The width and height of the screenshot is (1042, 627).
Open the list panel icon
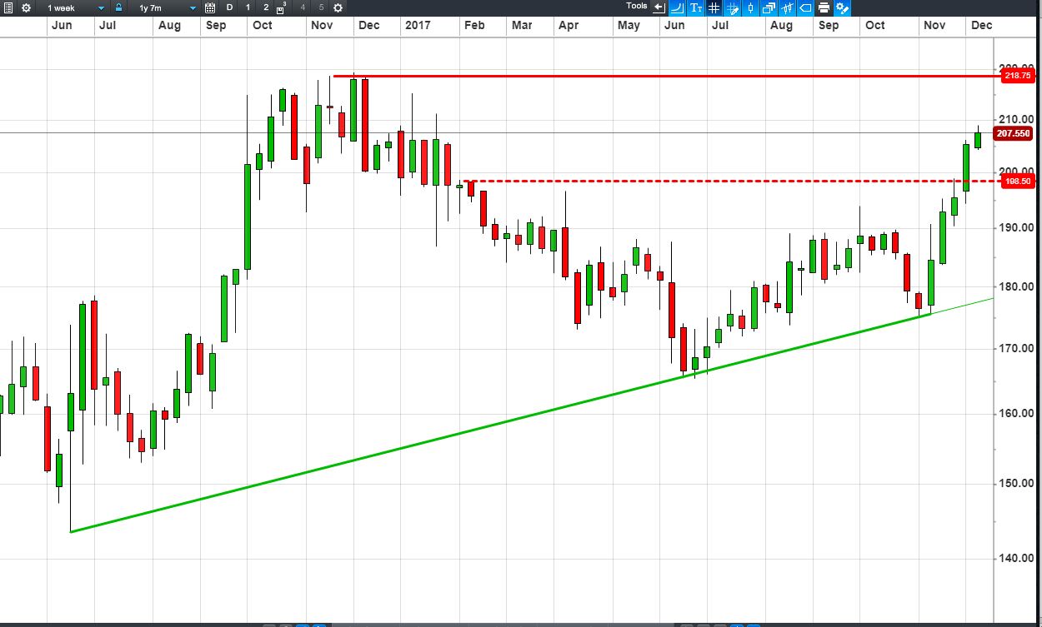tap(8, 7)
